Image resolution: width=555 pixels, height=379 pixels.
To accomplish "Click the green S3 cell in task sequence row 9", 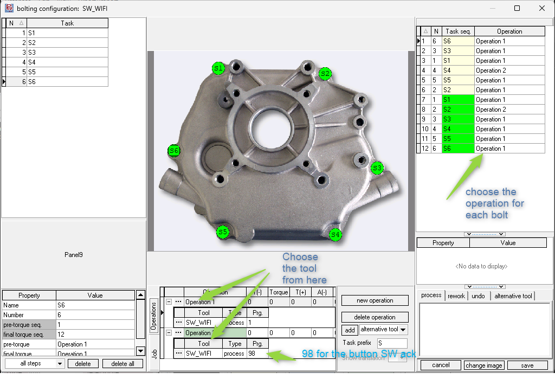I will coord(458,119).
